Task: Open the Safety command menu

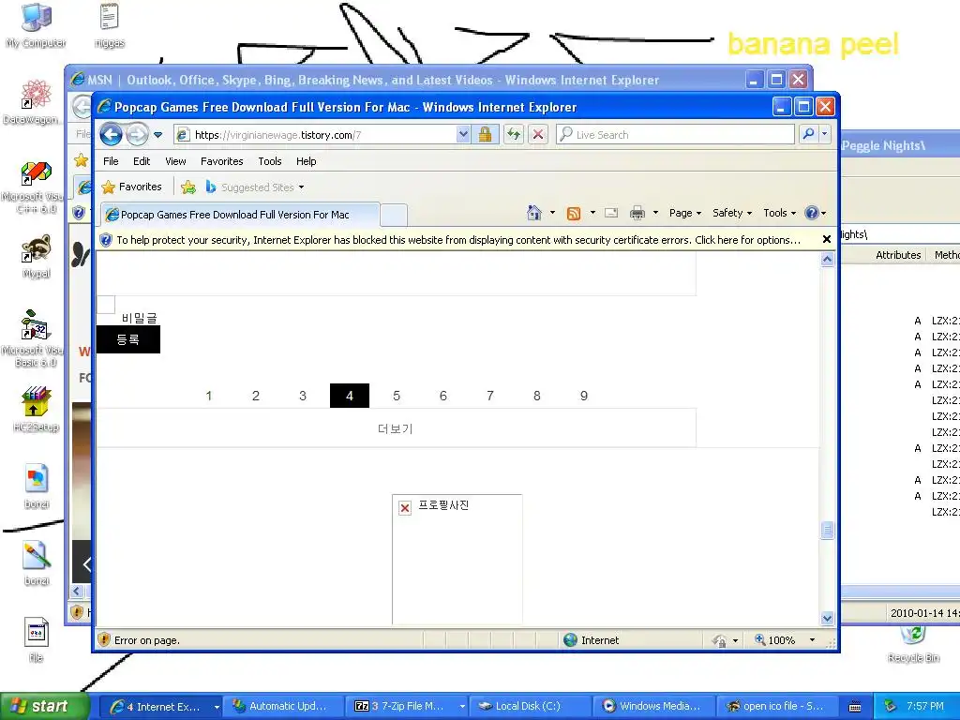Action: point(731,213)
